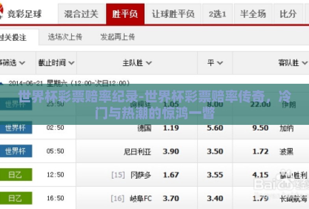Viewport: 309px width, 209px height.
Task: Click the 波黑 team name
Action: 287,152
